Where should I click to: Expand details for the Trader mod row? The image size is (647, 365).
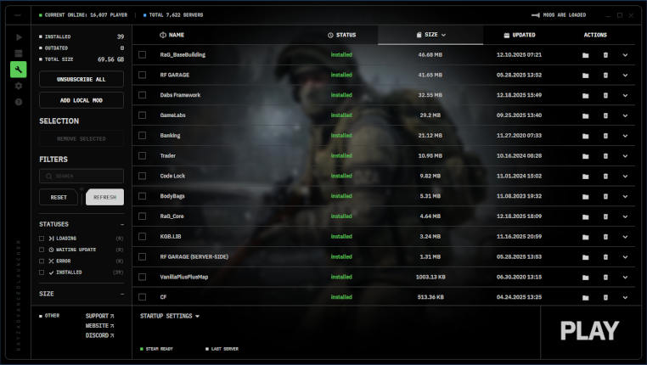point(625,156)
